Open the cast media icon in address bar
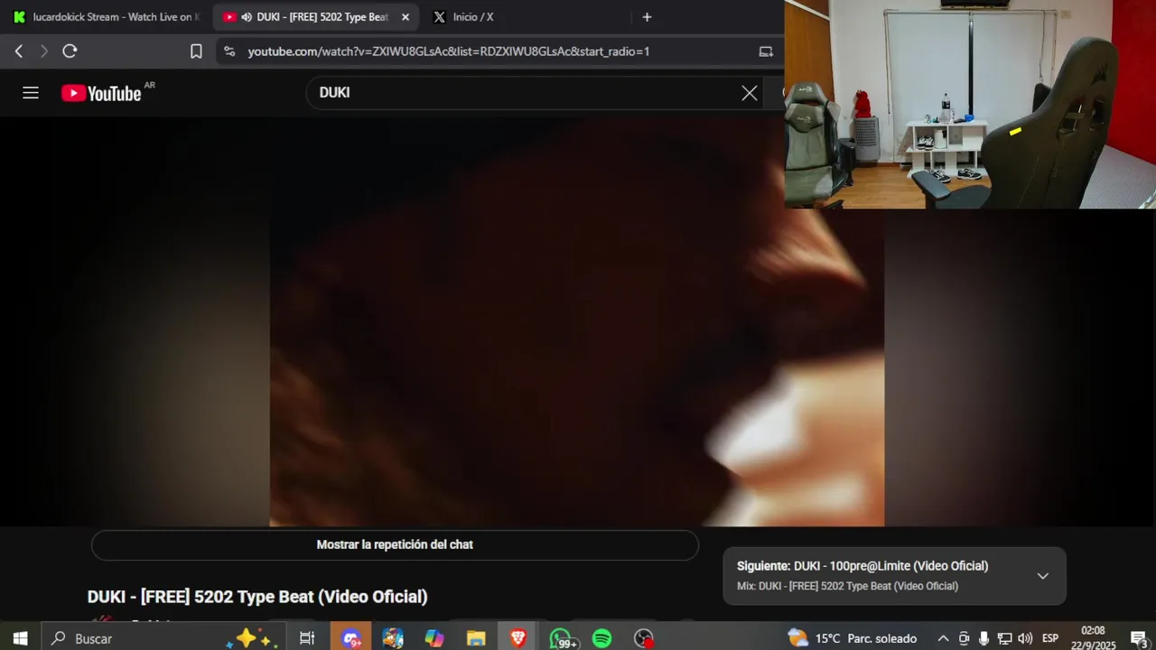Viewport: 1156px width, 650px height. 766,51
